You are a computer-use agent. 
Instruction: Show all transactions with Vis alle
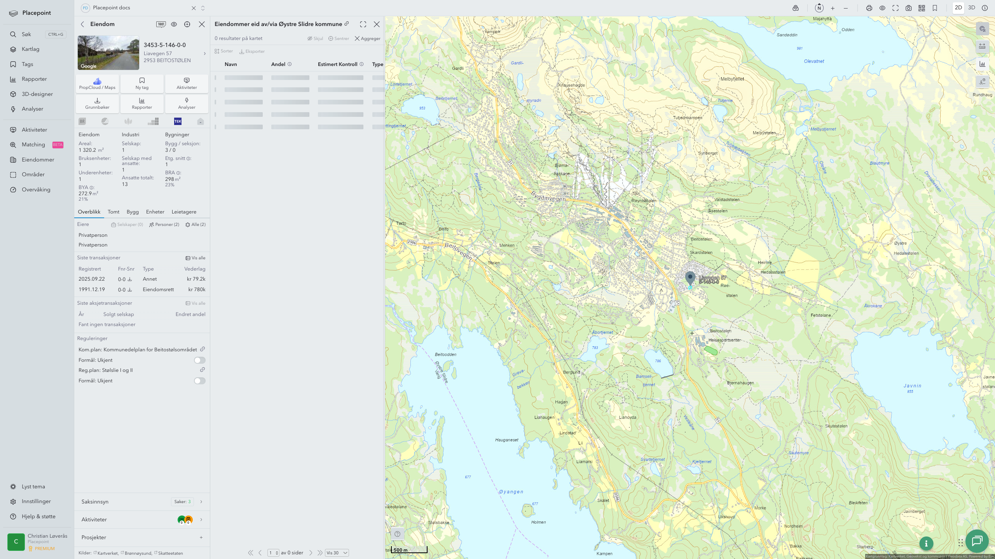[x=196, y=258]
